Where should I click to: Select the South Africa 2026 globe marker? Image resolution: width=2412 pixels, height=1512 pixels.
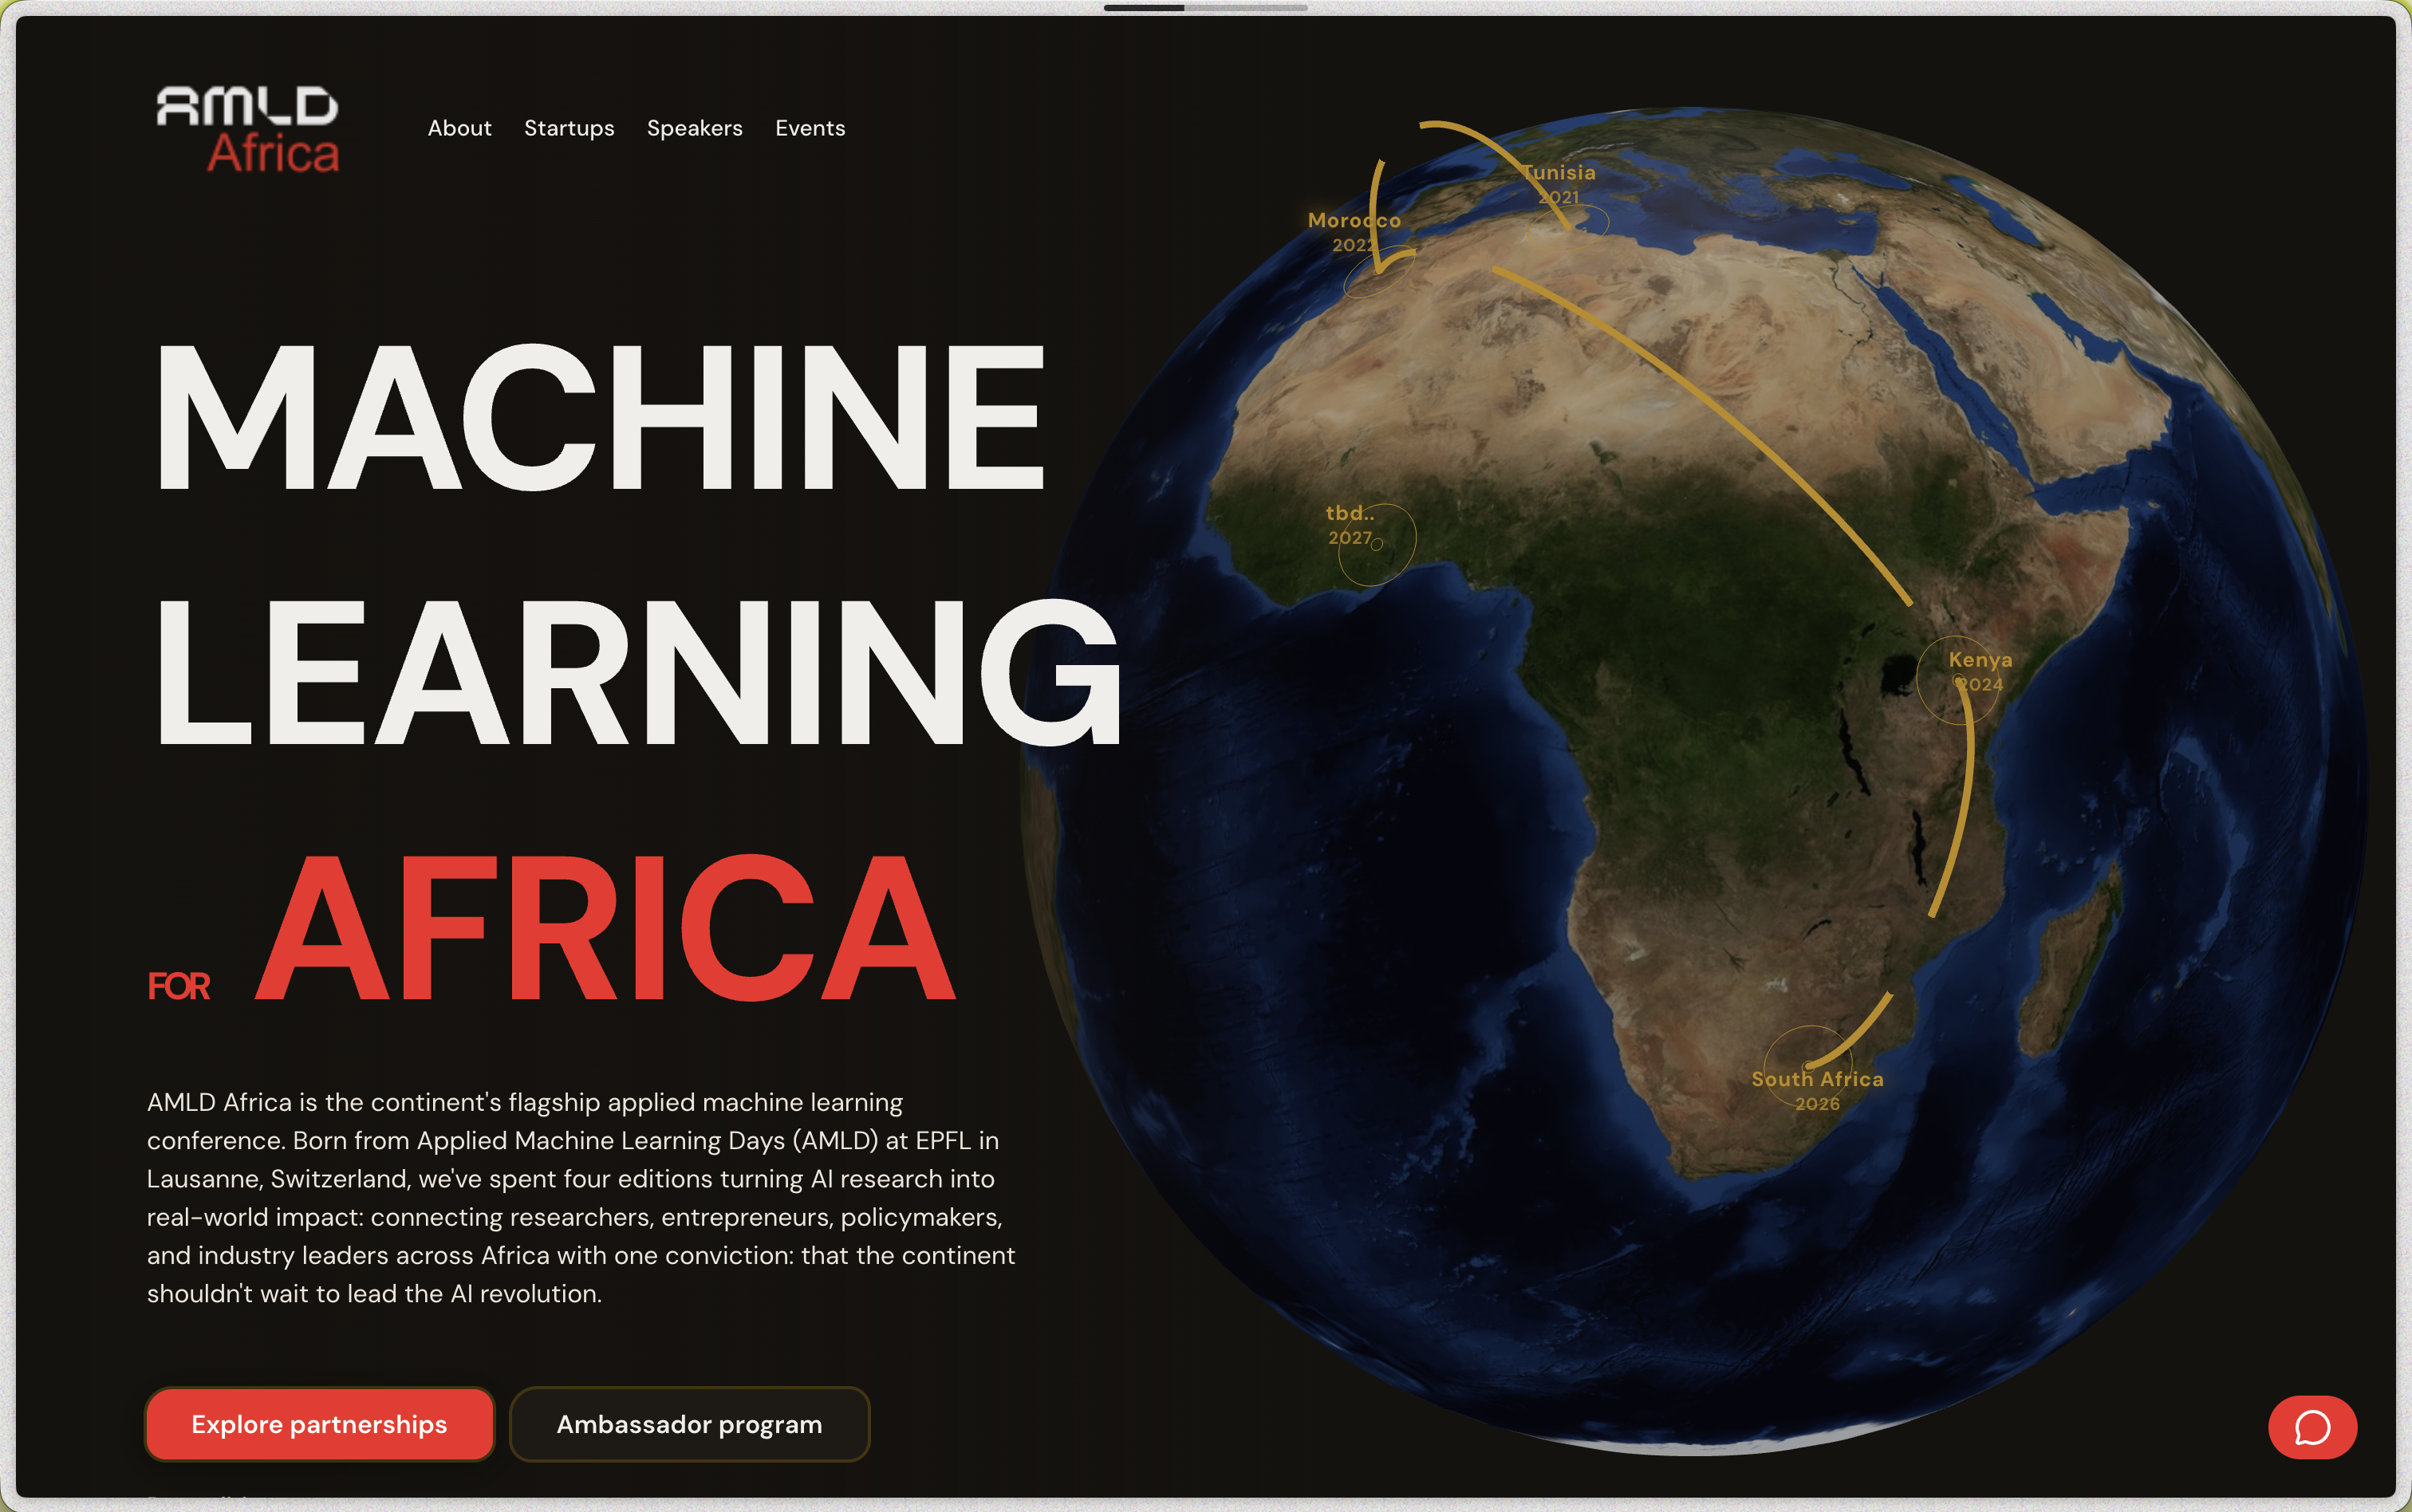[x=1817, y=1090]
